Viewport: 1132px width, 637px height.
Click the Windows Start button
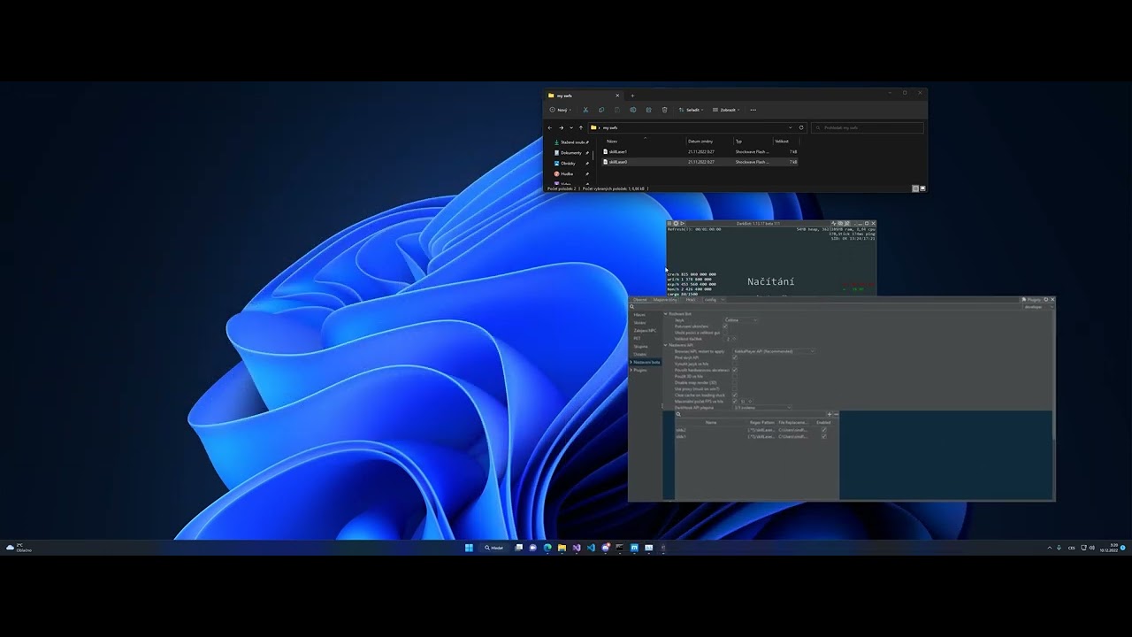pyautogui.click(x=469, y=548)
